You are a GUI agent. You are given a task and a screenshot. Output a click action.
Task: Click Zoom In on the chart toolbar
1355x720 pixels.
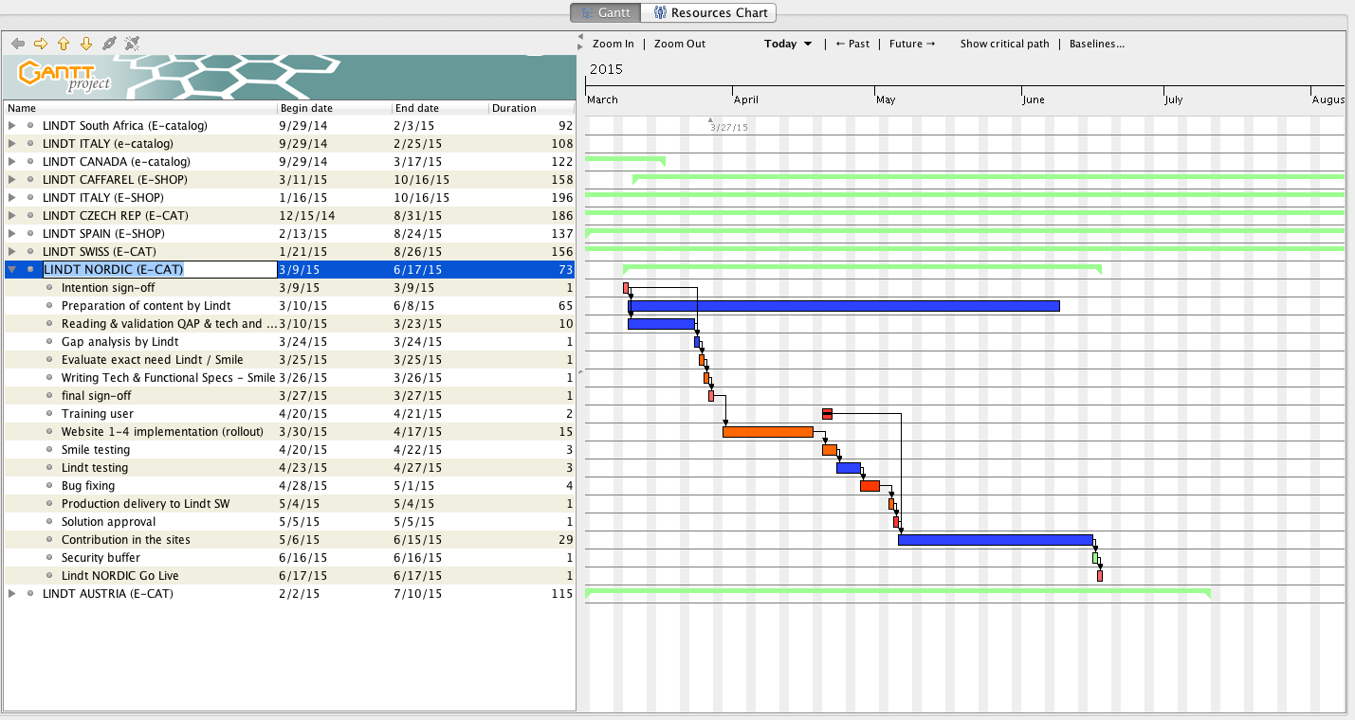coord(613,44)
